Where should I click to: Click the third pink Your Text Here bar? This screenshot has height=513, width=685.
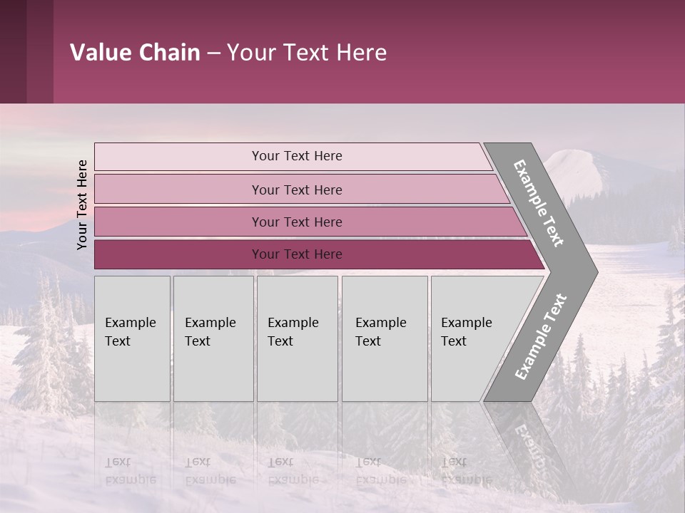310,222
